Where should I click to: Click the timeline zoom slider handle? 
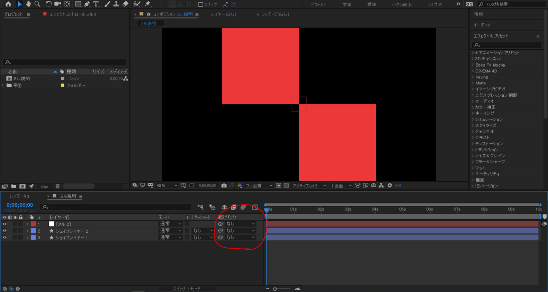pyautogui.click(x=275, y=289)
